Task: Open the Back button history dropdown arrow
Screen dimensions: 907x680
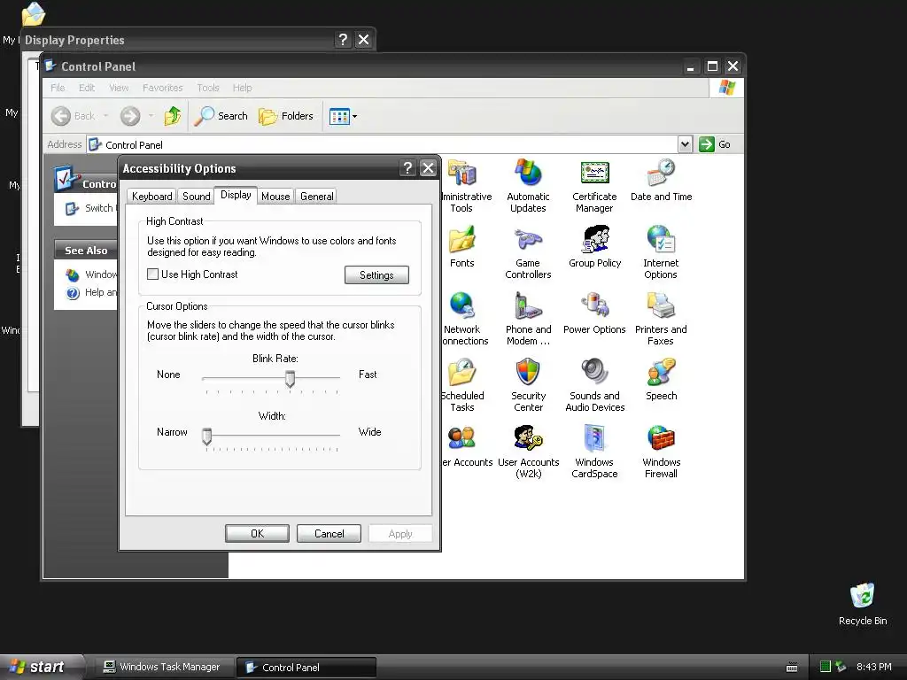Action: coord(106,116)
